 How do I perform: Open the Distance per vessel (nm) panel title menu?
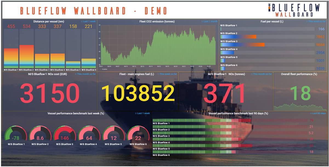click(49, 21)
